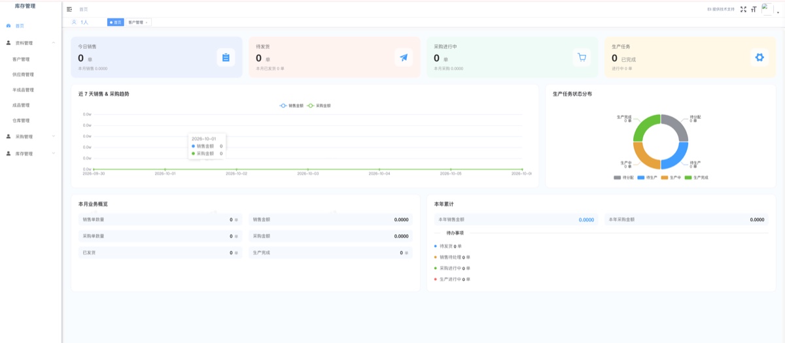Click the person icon beside sidebar 库存管理 menu

tap(9, 154)
